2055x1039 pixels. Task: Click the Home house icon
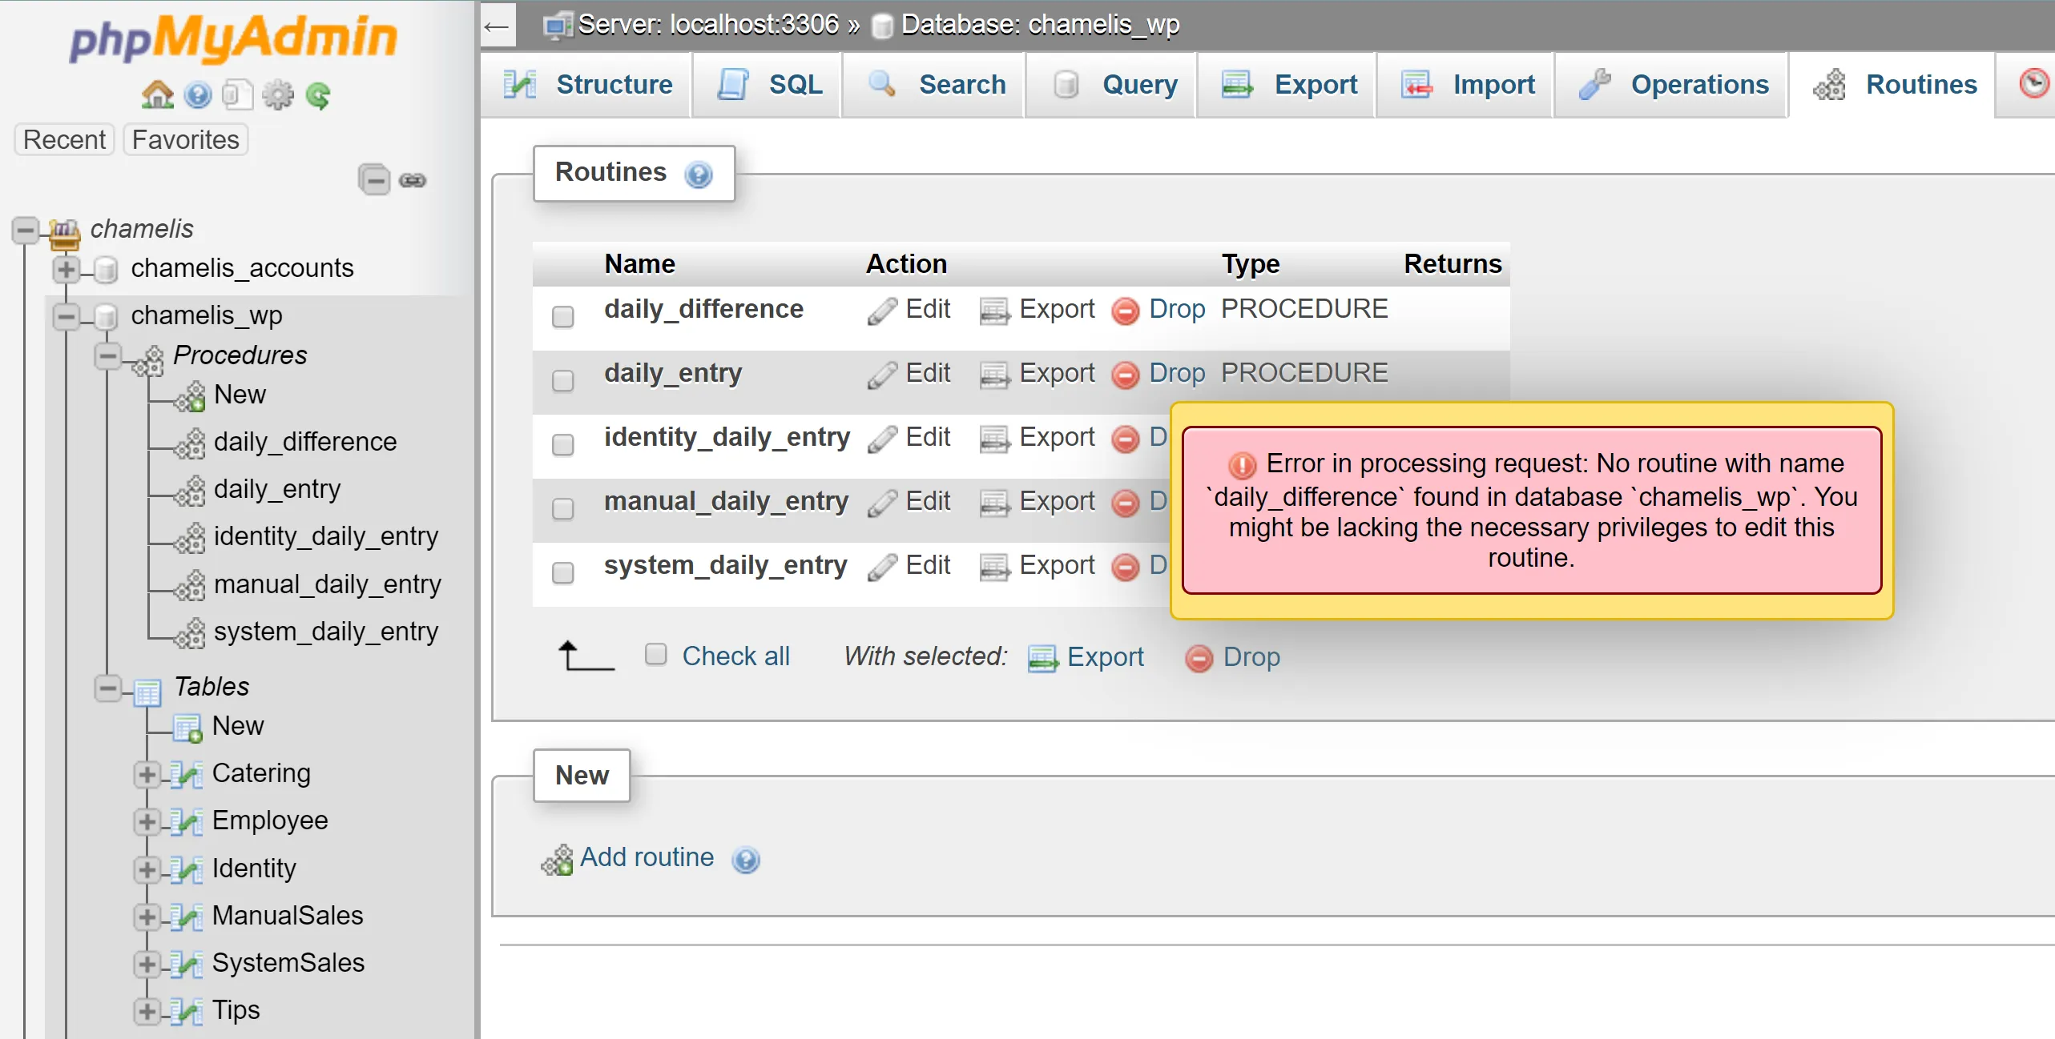click(x=157, y=95)
